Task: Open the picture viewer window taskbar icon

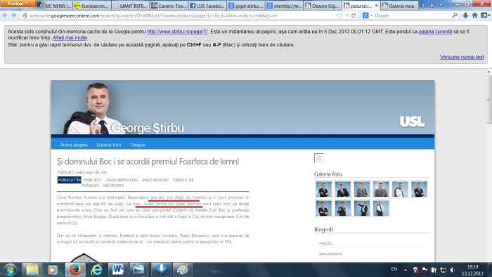Action: pos(138,270)
